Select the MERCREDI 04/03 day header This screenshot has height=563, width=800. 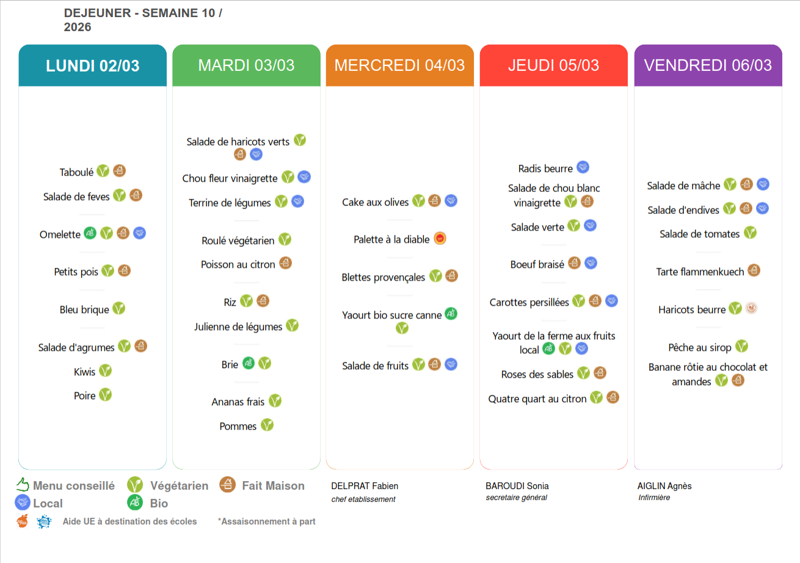(399, 65)
